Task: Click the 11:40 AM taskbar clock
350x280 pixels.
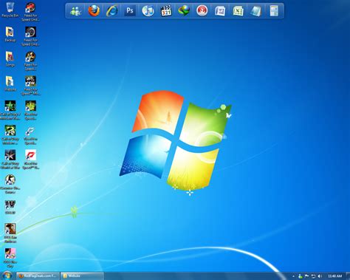Action: 334,276
